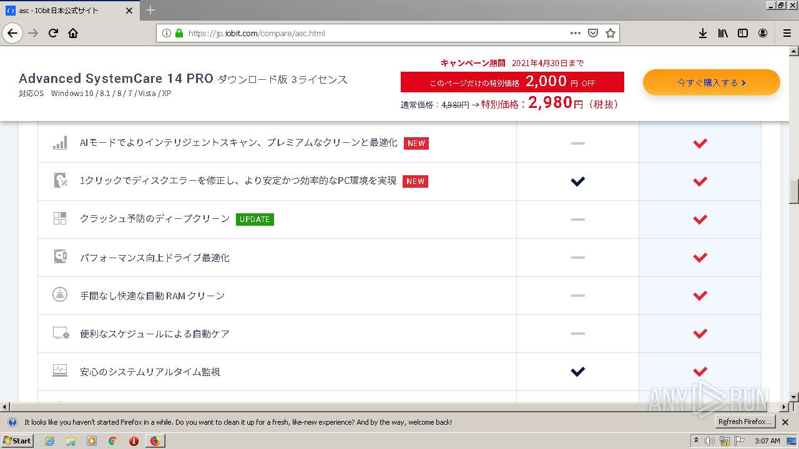Click NEW badge on AIモード row
Screen dimensions: 799x449
pos(416,143)
